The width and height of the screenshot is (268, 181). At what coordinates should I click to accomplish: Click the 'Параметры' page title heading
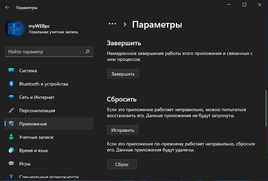coord(157,25)
